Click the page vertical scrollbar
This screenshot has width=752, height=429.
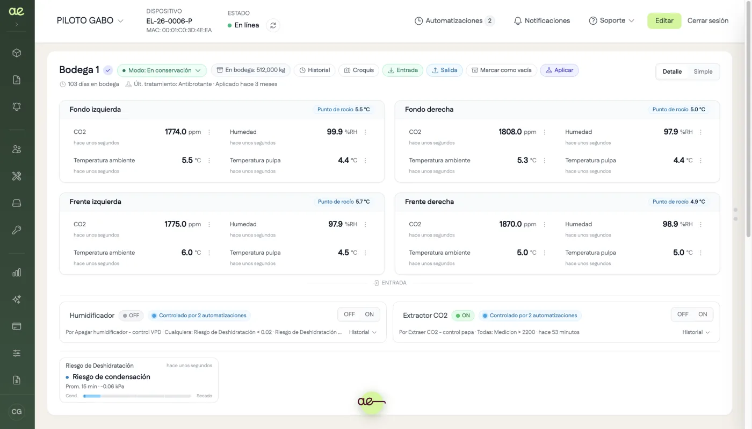(x=749, y=118)
